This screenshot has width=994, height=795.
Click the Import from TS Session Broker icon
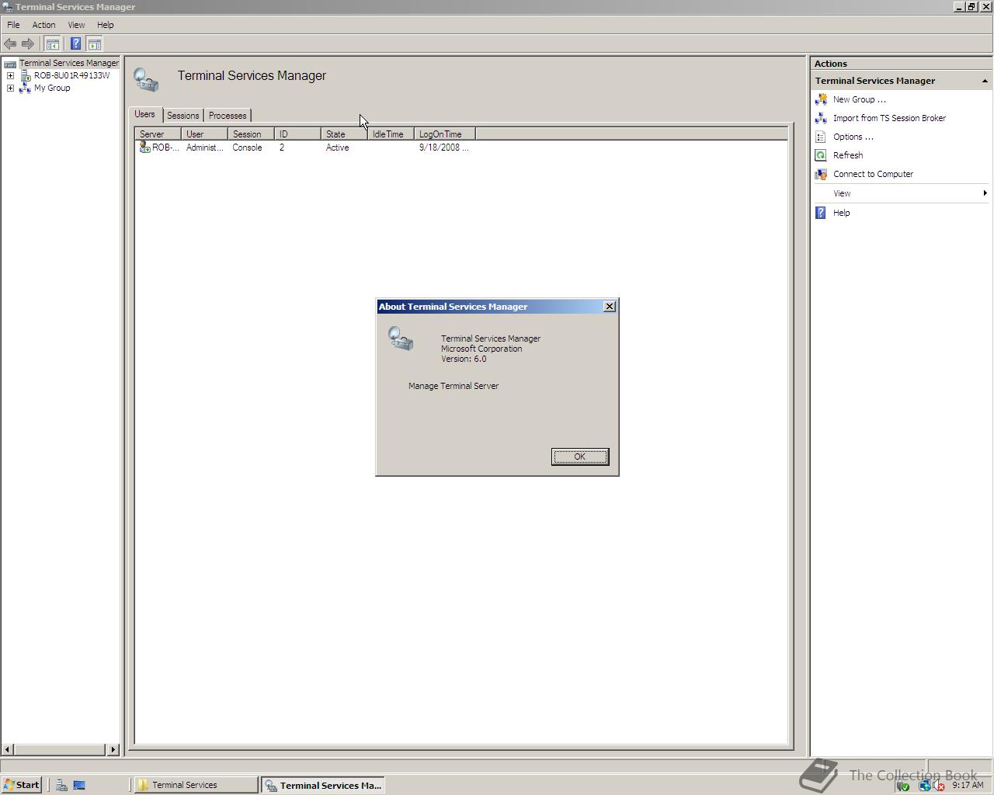(x=821, y=118)
